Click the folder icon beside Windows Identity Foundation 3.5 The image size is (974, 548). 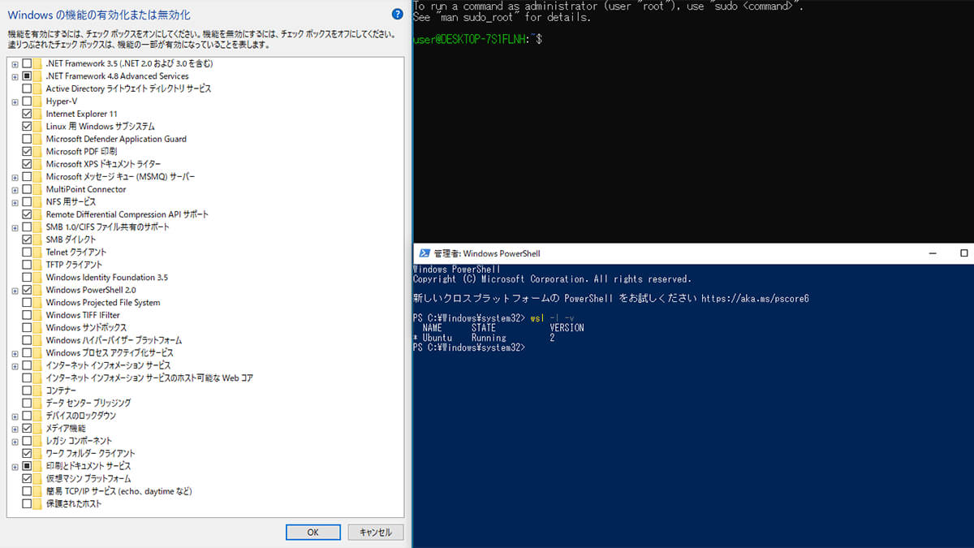(39, 278)
